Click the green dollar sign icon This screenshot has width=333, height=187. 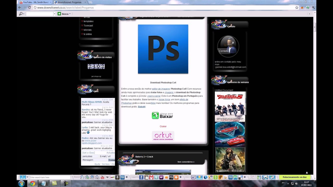215,177
